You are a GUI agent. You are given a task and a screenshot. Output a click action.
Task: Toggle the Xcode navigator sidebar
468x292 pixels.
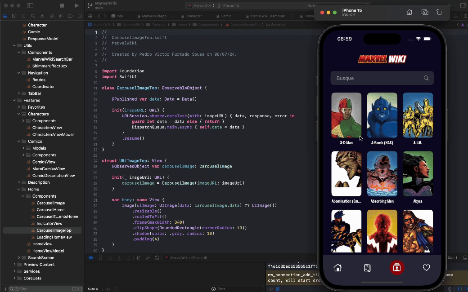click(x=30, y=5)
